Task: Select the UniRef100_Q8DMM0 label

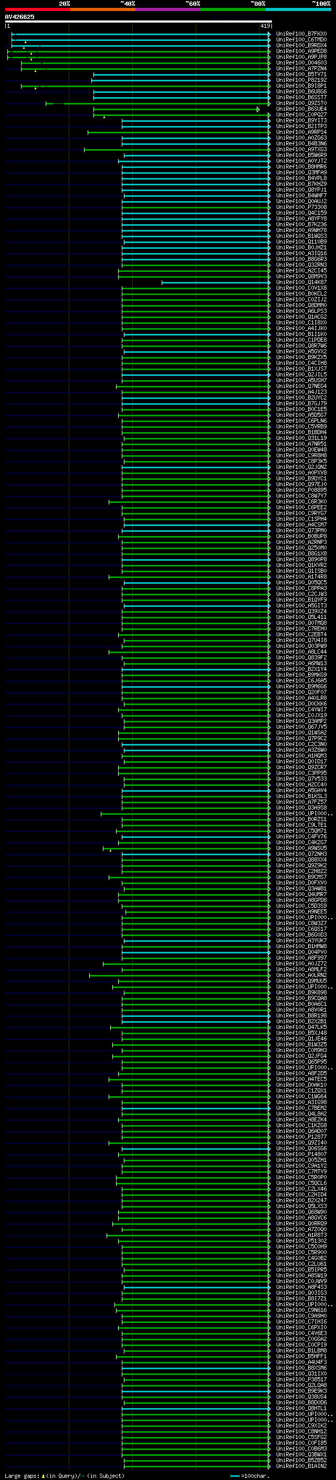Action: (301, 305)
